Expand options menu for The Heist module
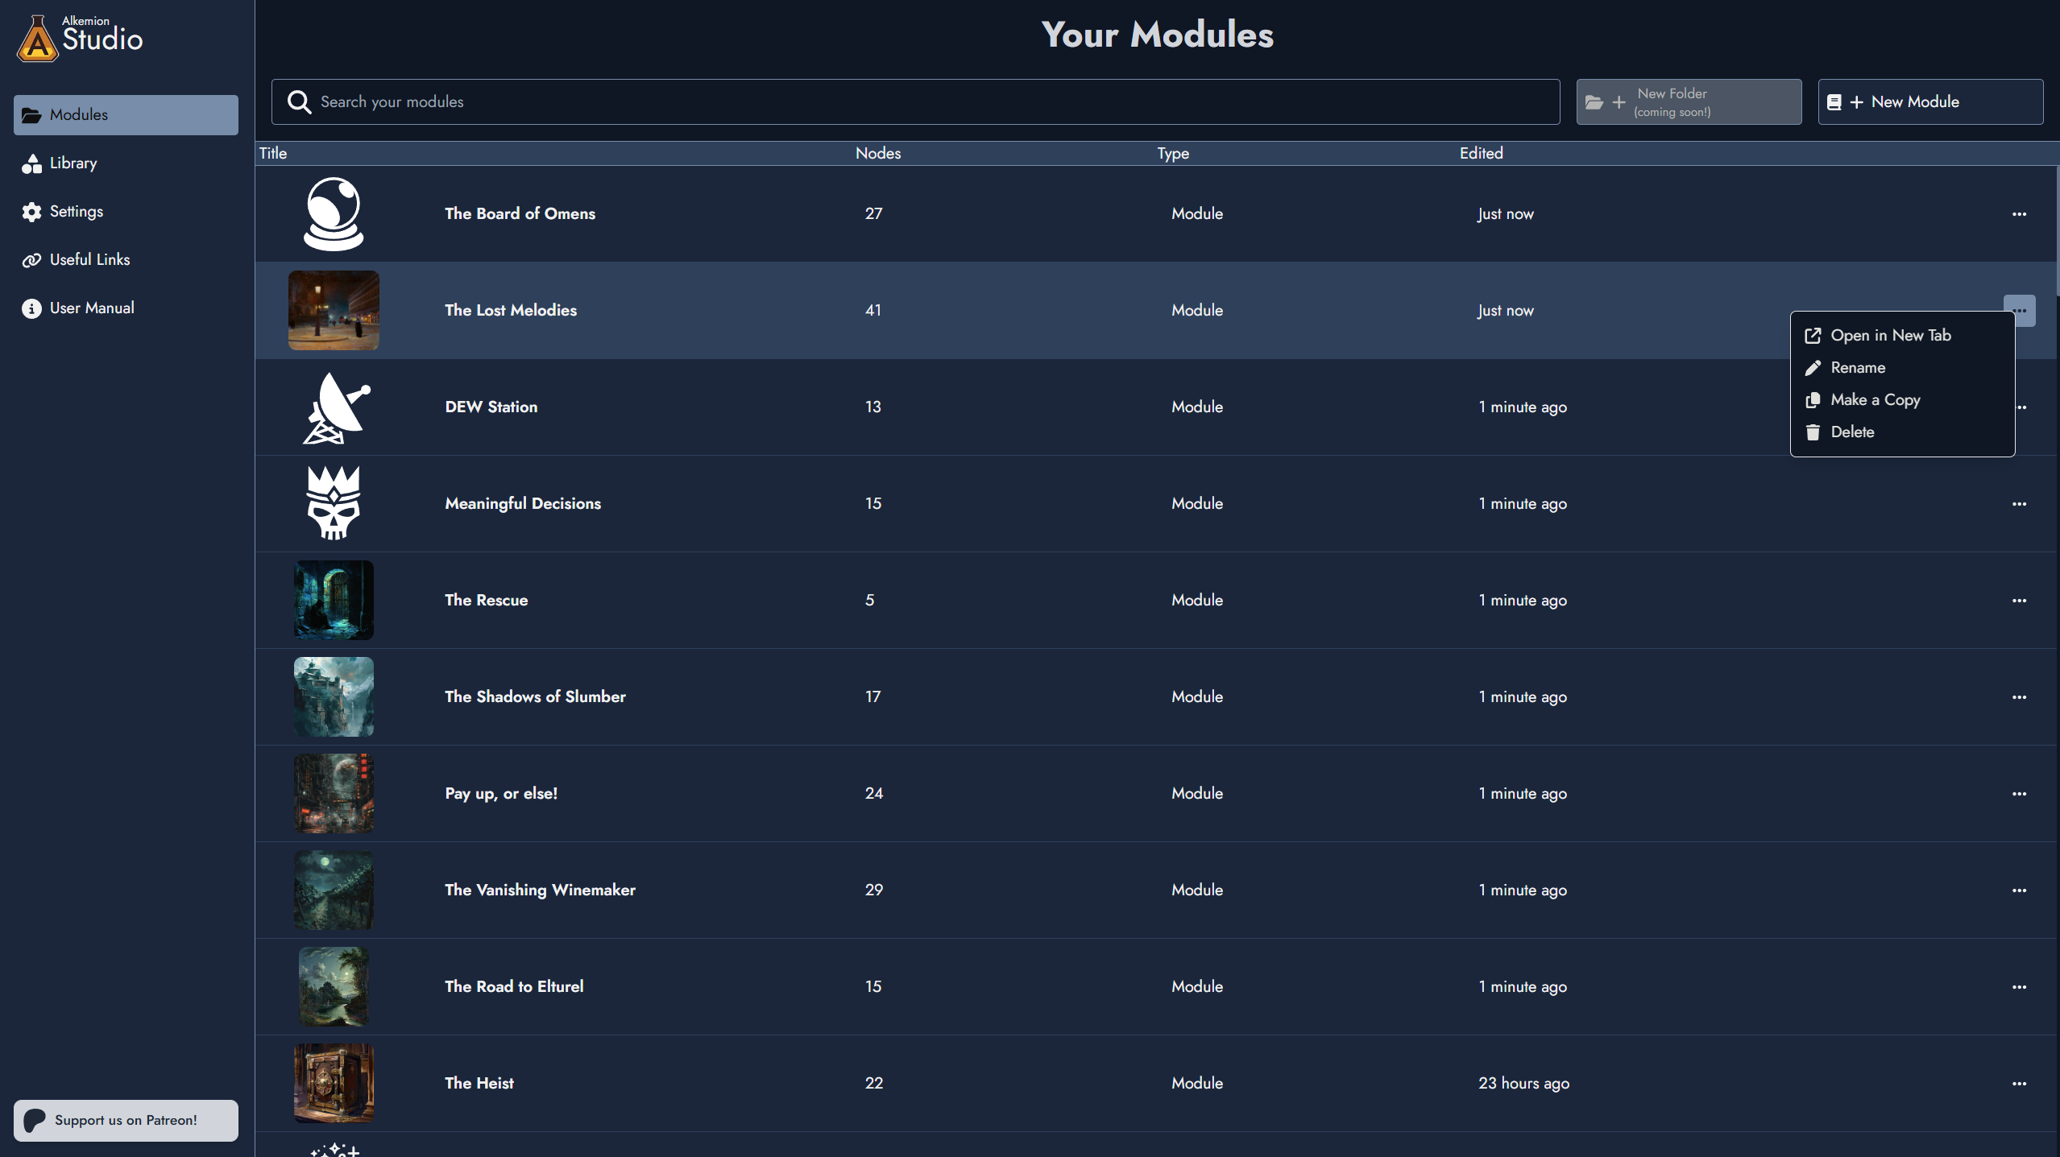This screenshot has height=1157, width=2060. pos(2019,1084)
